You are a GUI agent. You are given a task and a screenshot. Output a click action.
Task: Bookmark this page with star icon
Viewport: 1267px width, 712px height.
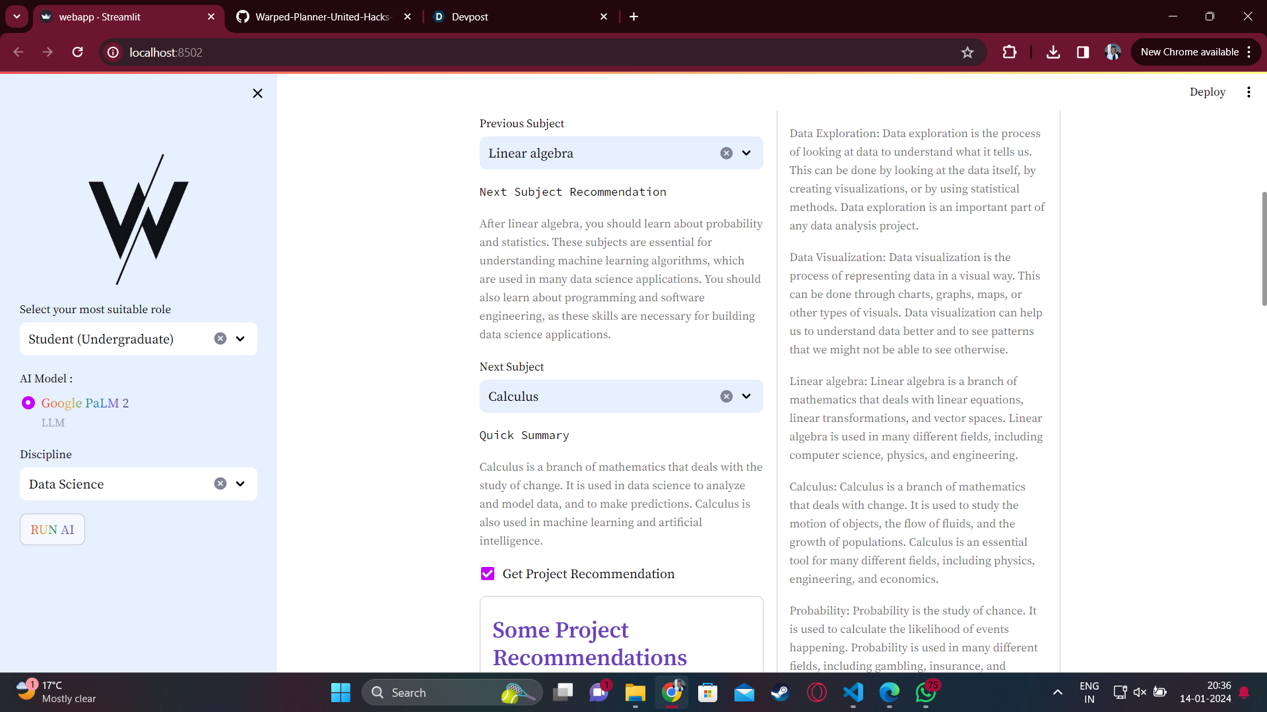click(x=967, y=52)
